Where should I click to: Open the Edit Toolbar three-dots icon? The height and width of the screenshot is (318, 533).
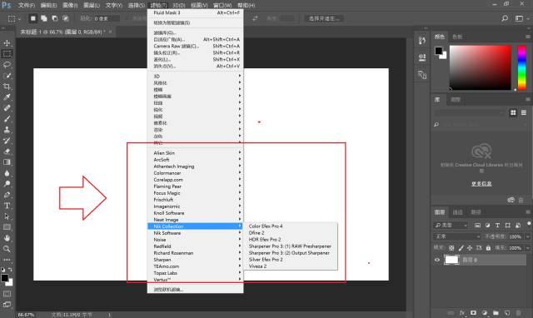point(7,260)
